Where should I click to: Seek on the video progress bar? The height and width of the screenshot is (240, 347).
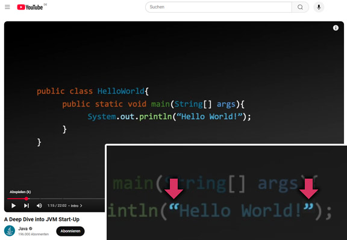pyautogui.click(x=56, y=198)
